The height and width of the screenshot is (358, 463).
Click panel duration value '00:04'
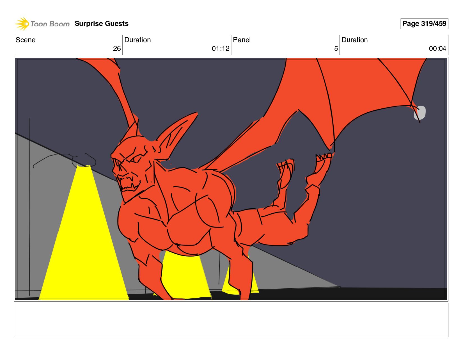(x=437, y=49)
